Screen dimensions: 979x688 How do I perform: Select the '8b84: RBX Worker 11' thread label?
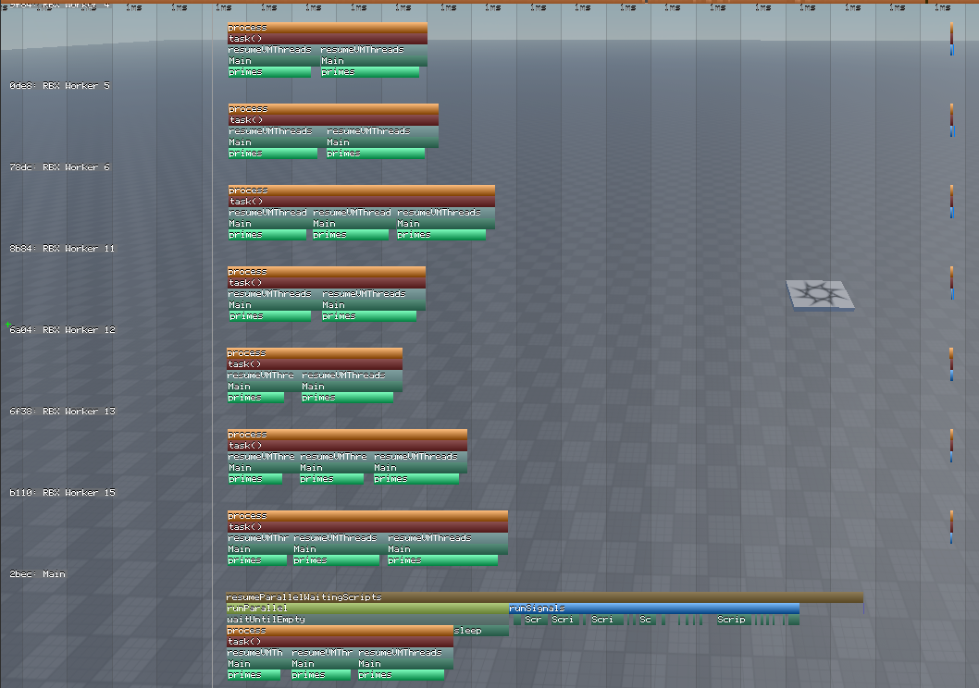click(x=62, y=248)
